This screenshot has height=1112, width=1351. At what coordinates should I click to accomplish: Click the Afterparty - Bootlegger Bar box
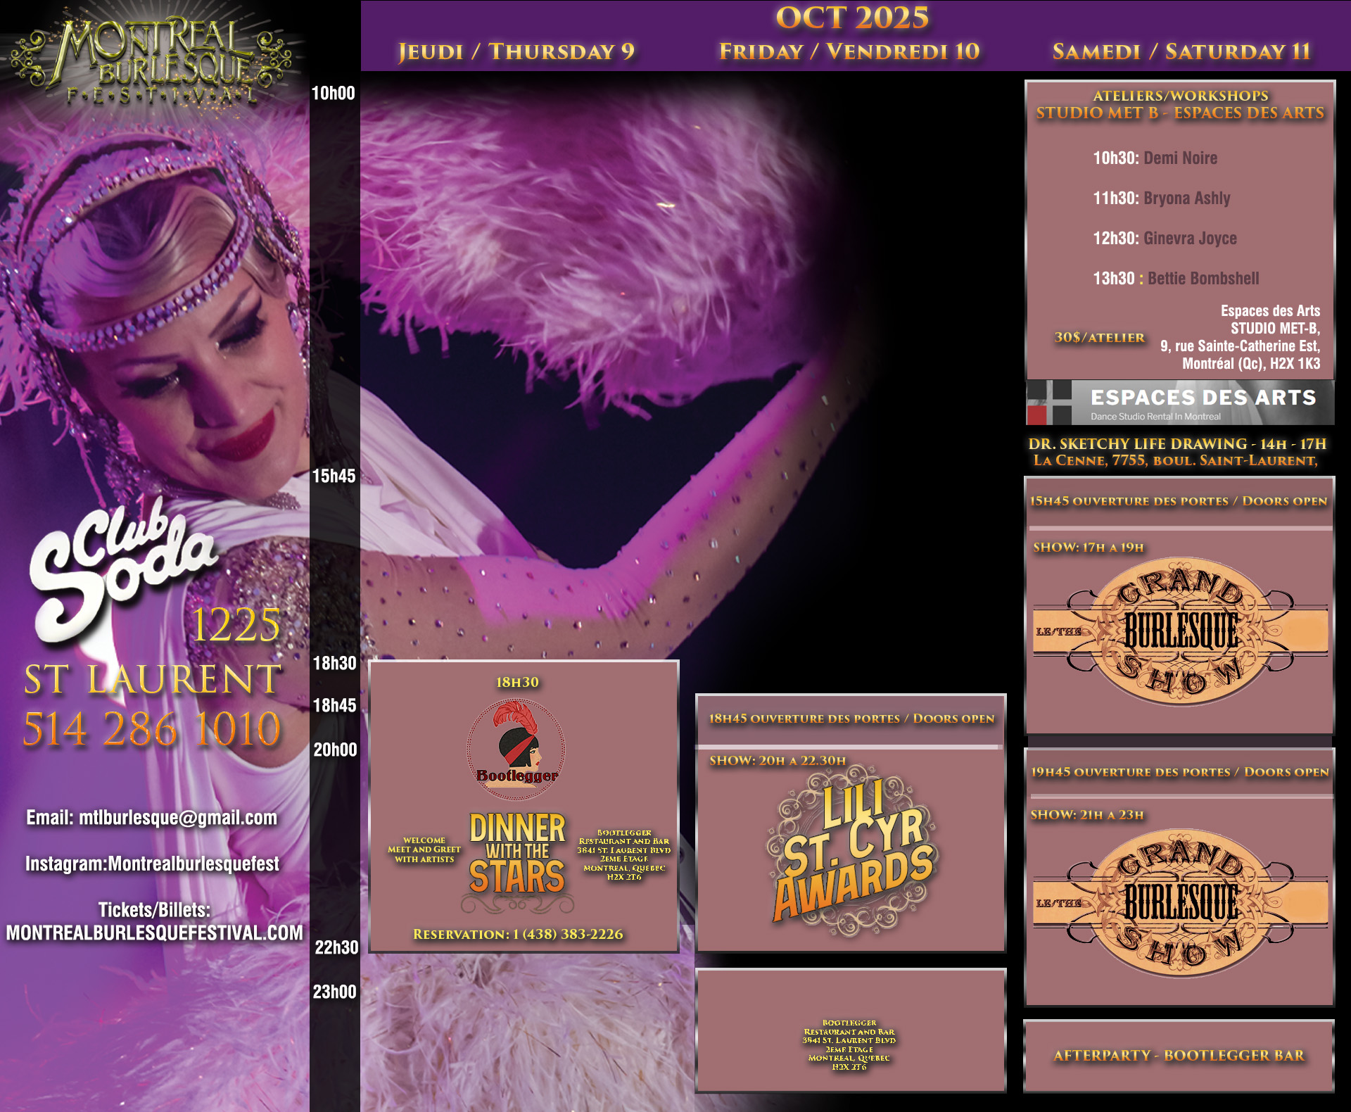tap(1179, 1056)
